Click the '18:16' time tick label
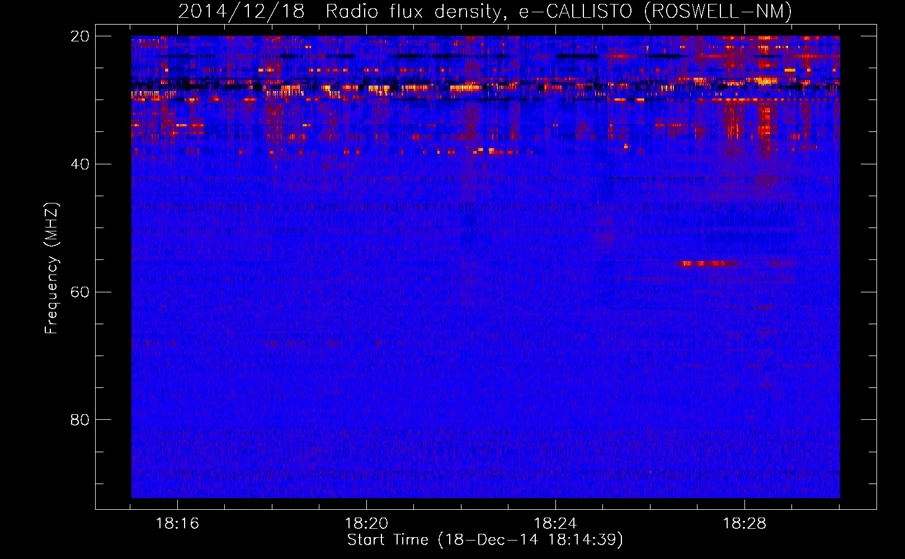Screen dimensions: 905x559 pyautogui.click(x=177, y=524)
